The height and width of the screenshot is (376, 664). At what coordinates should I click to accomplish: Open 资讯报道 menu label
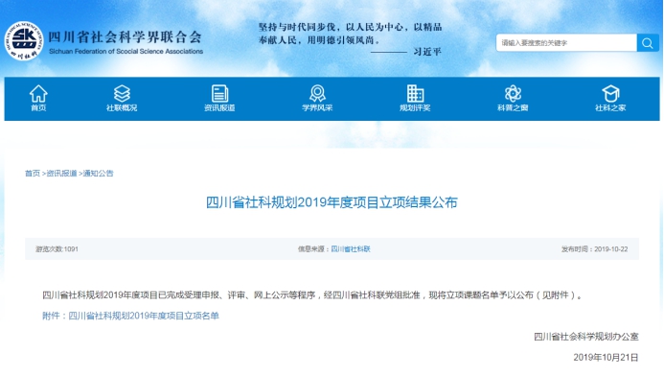coord(219,107)
